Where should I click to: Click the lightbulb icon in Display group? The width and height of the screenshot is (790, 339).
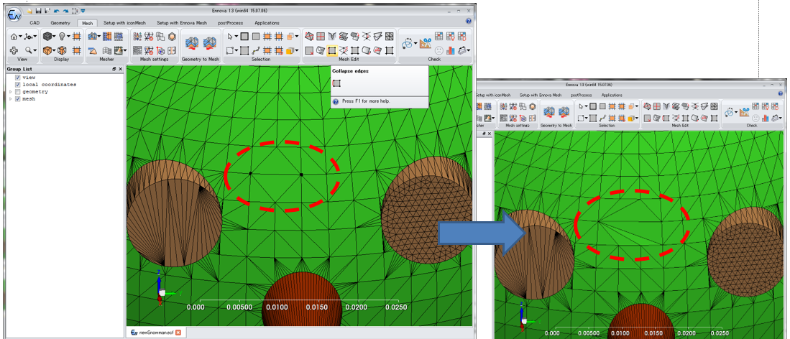[63, 36]
